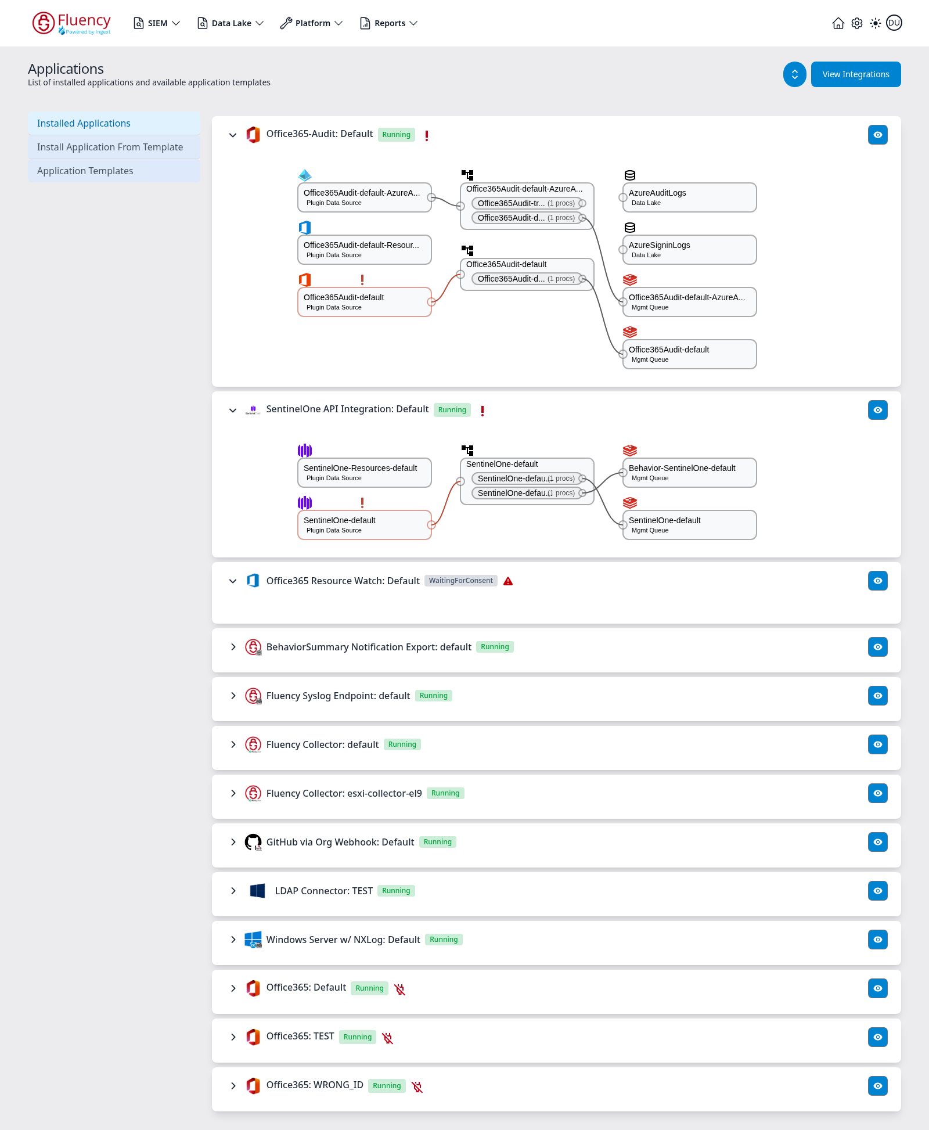Collapse the Office365 Resource Watch panel
This screenshot has height=1130, width=929.
point(233,581)
